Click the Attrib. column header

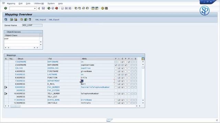click(98, 59)
